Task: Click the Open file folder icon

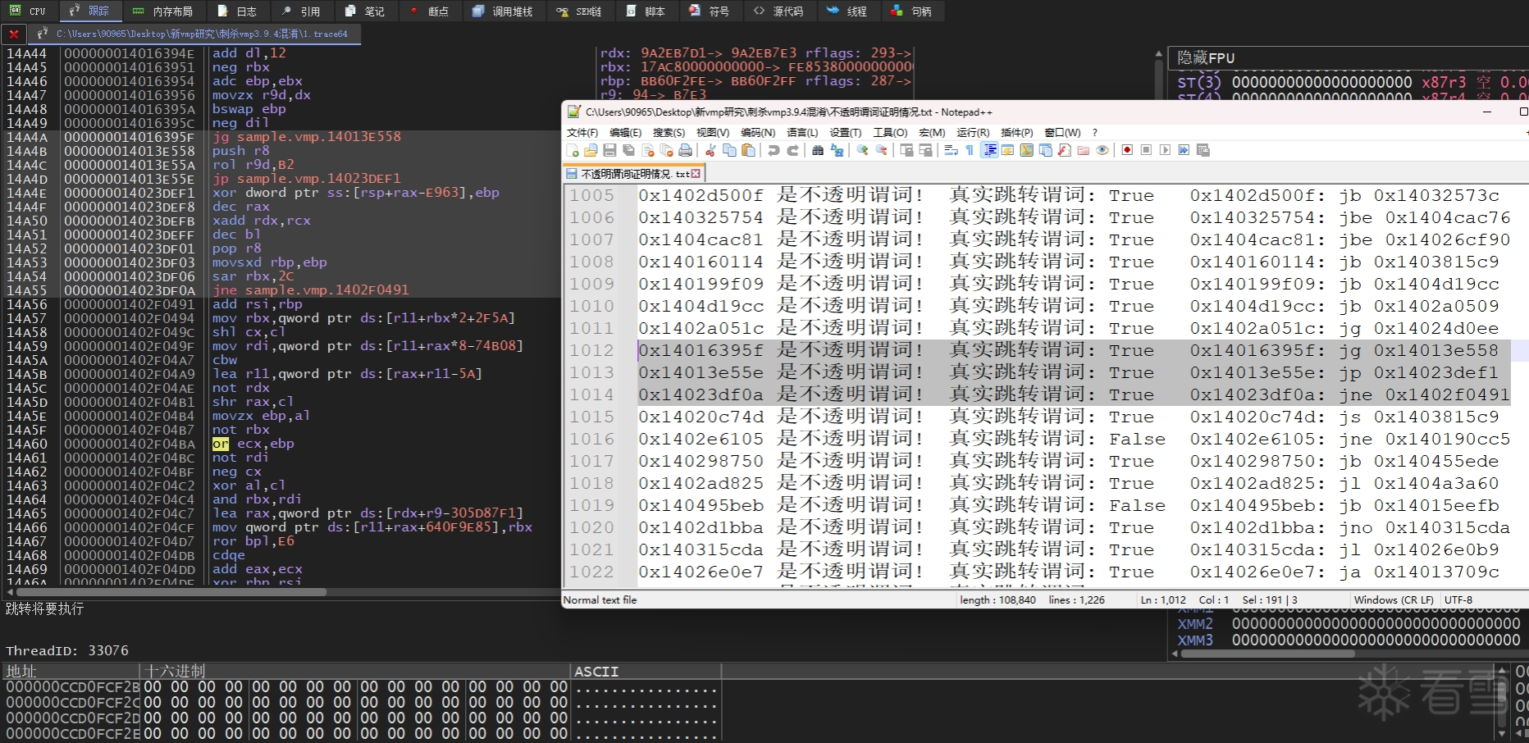Action: (x=591, y=150)
